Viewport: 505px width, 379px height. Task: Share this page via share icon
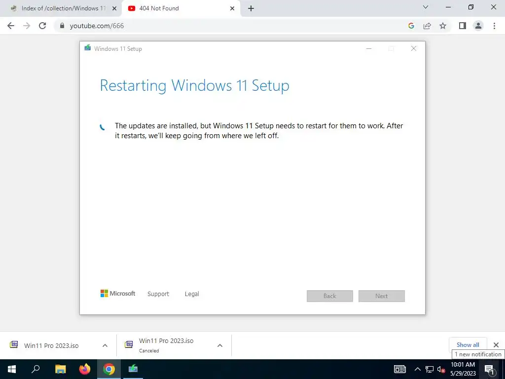click(427, 26)
